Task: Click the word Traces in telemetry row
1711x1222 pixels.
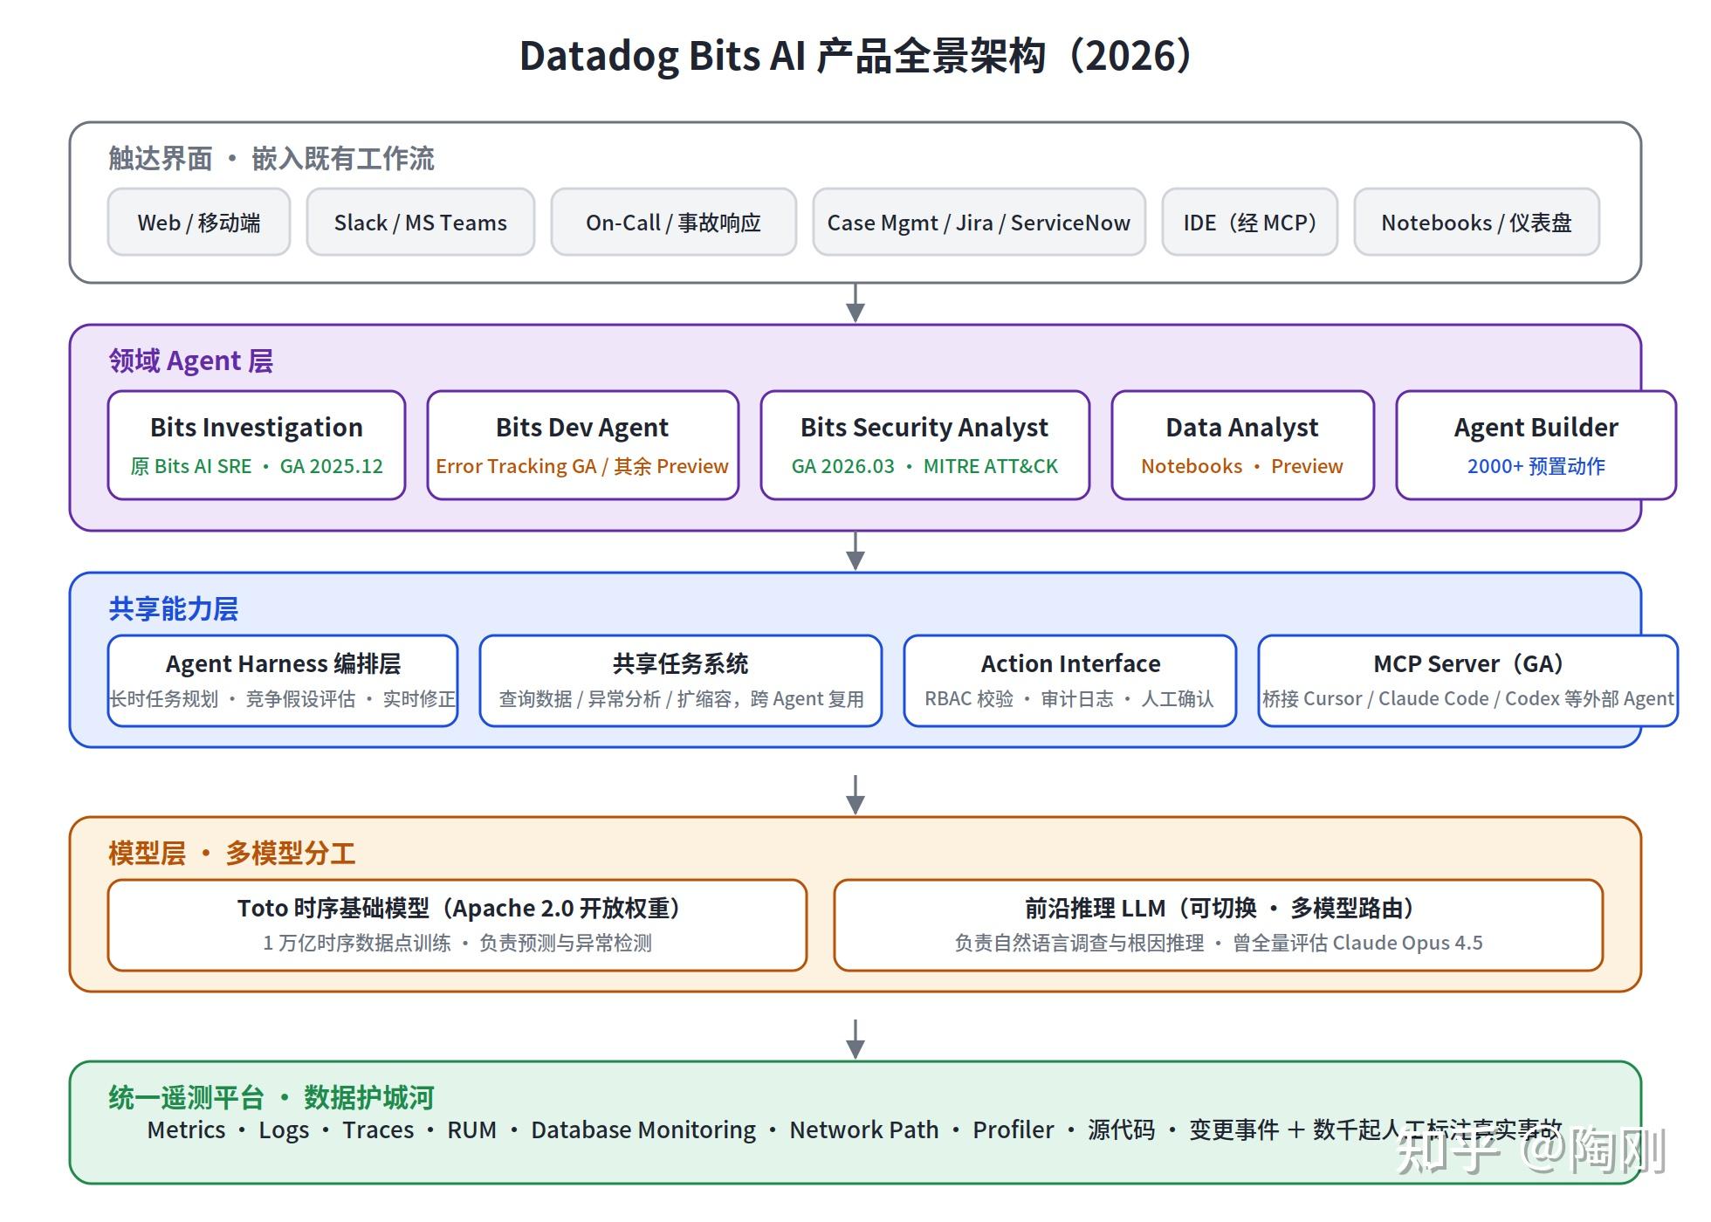Action: [x=378, y=1130]
